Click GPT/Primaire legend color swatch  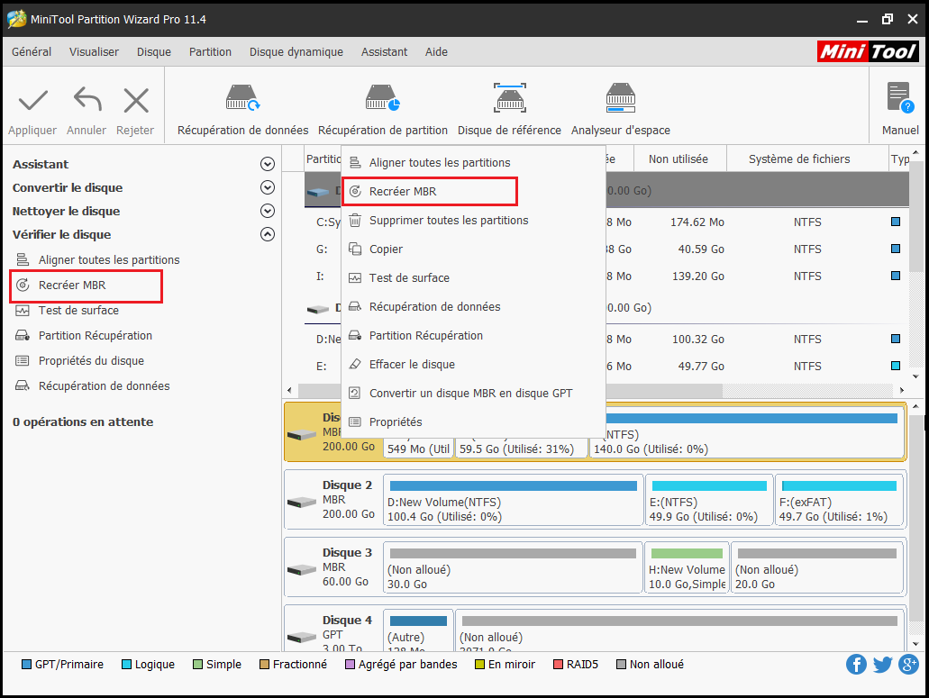tap(26, 665)
